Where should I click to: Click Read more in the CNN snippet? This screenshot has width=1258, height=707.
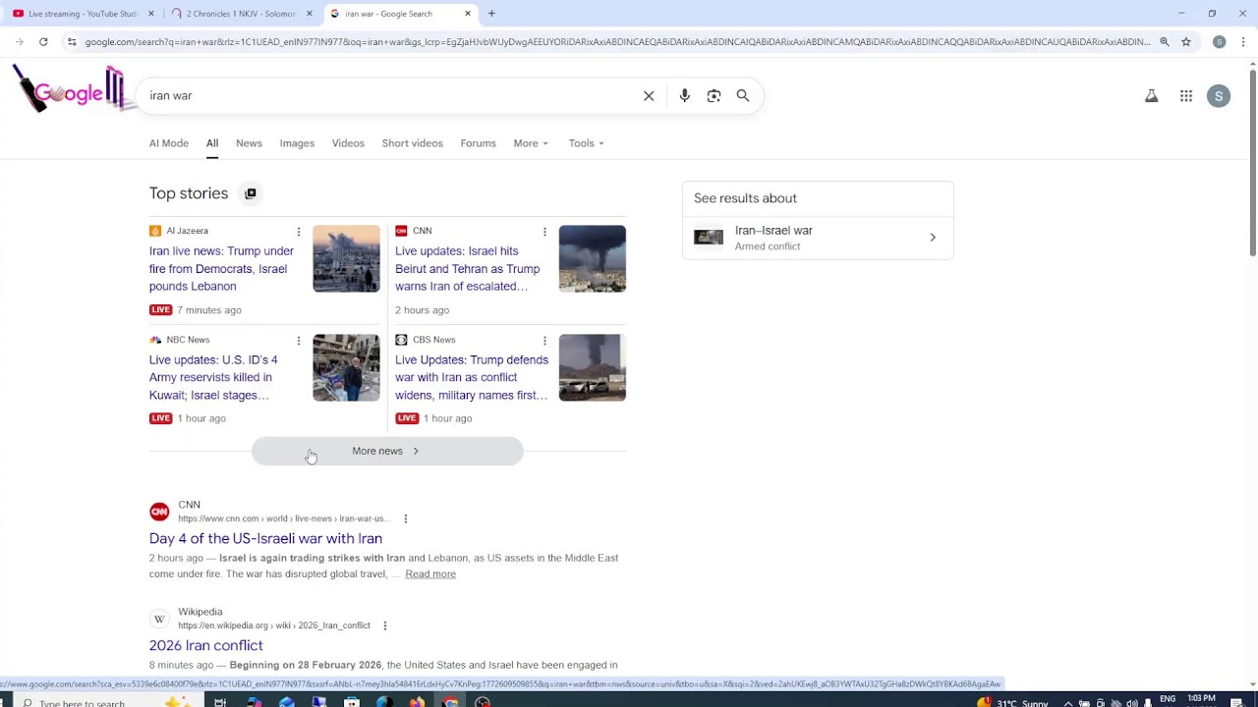[x=430, y=574]
